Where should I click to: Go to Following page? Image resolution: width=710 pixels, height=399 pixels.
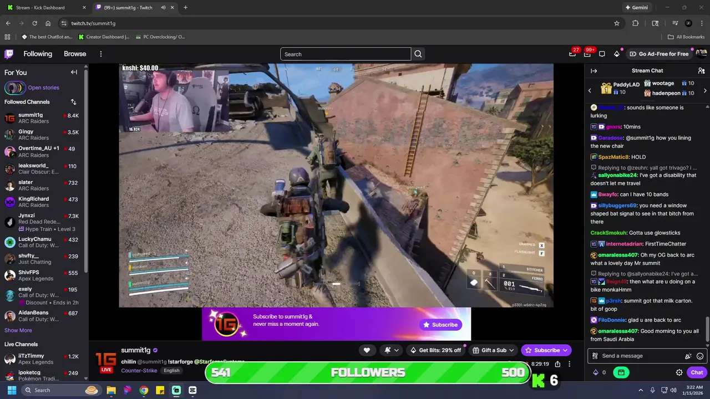38,54
